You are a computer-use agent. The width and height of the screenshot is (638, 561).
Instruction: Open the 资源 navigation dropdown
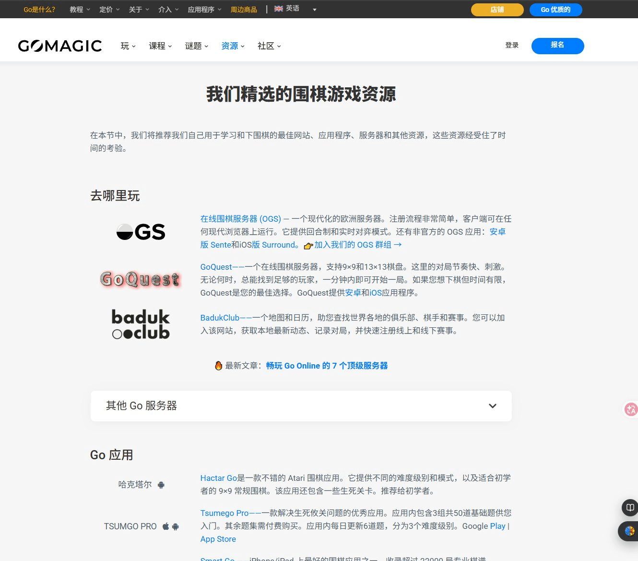pos(233,46)
